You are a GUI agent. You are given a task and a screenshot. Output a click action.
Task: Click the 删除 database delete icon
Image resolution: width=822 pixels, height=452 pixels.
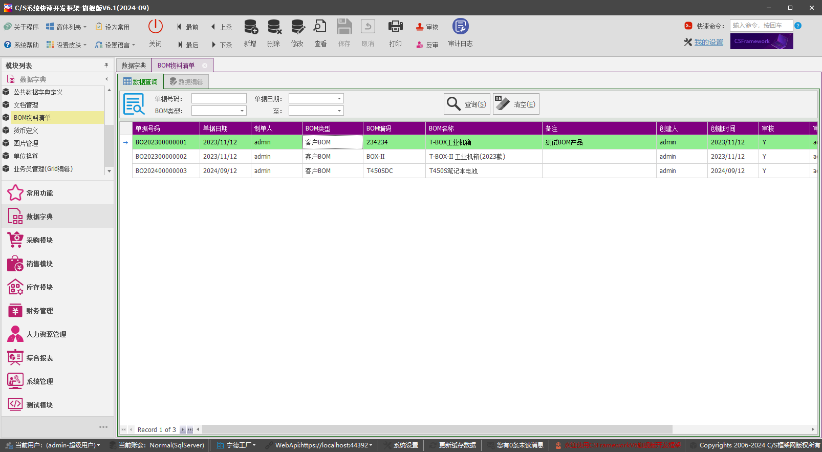[274, 27]
